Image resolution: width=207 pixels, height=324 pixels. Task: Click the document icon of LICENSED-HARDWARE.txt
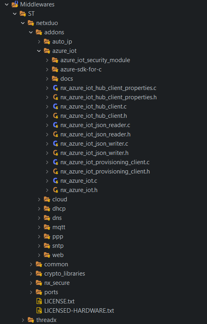coord(39,311)
